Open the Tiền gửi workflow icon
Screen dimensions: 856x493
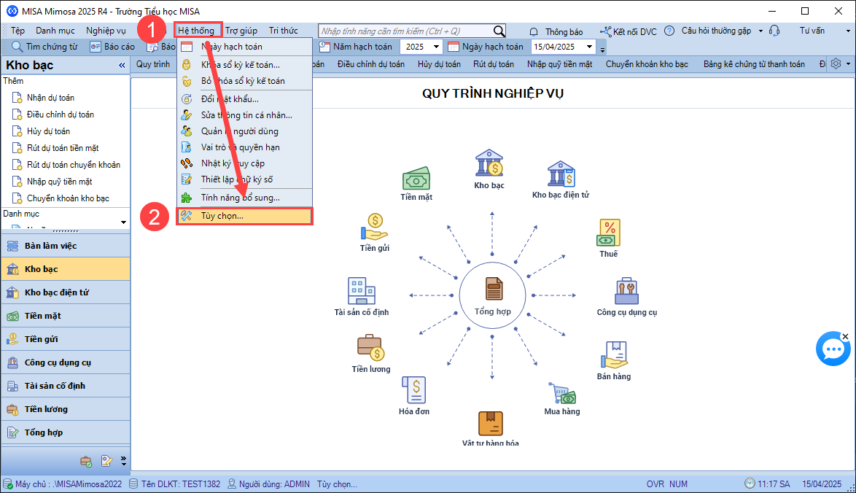(x=375, y=227)
